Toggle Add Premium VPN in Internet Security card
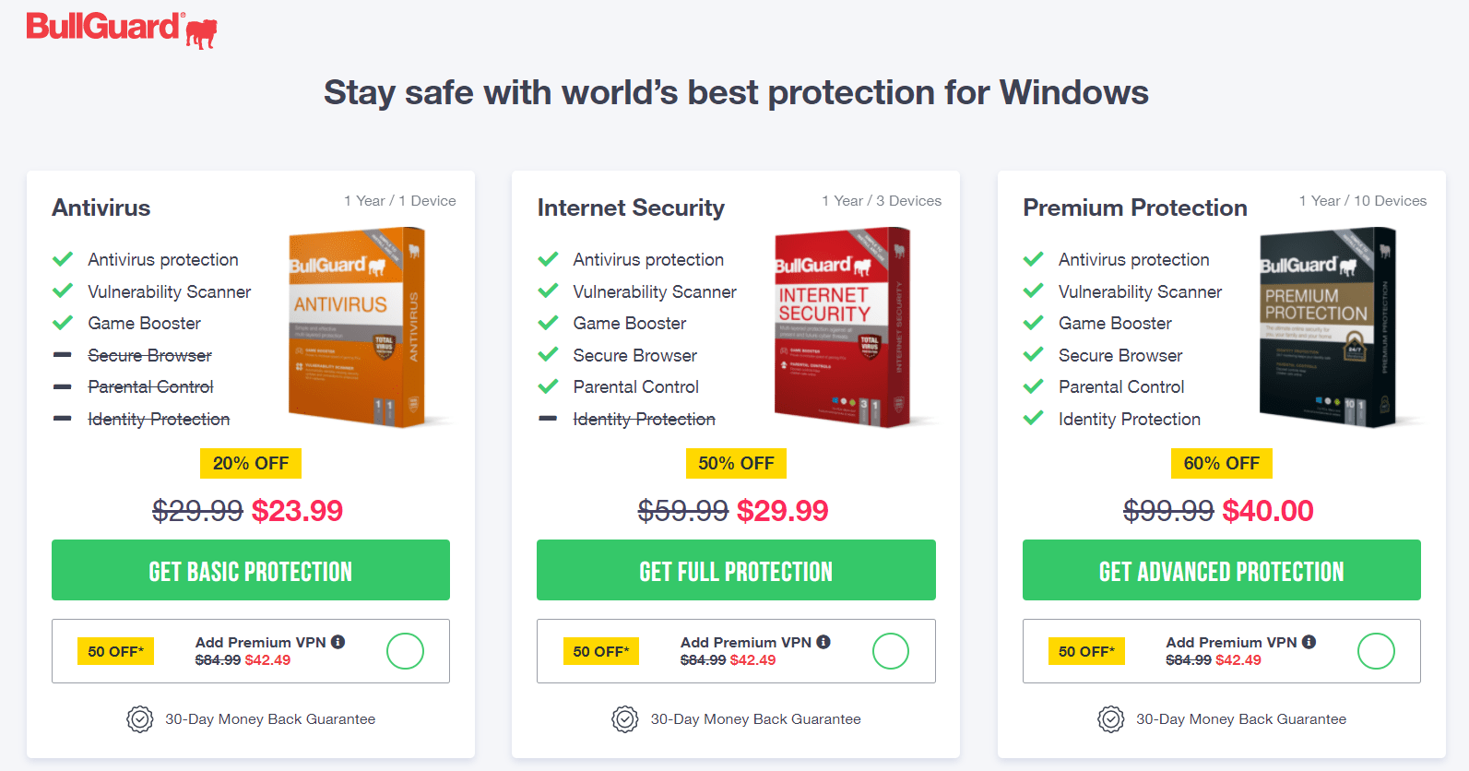This screenshot has width=1469, height=771. click(891, 651)
